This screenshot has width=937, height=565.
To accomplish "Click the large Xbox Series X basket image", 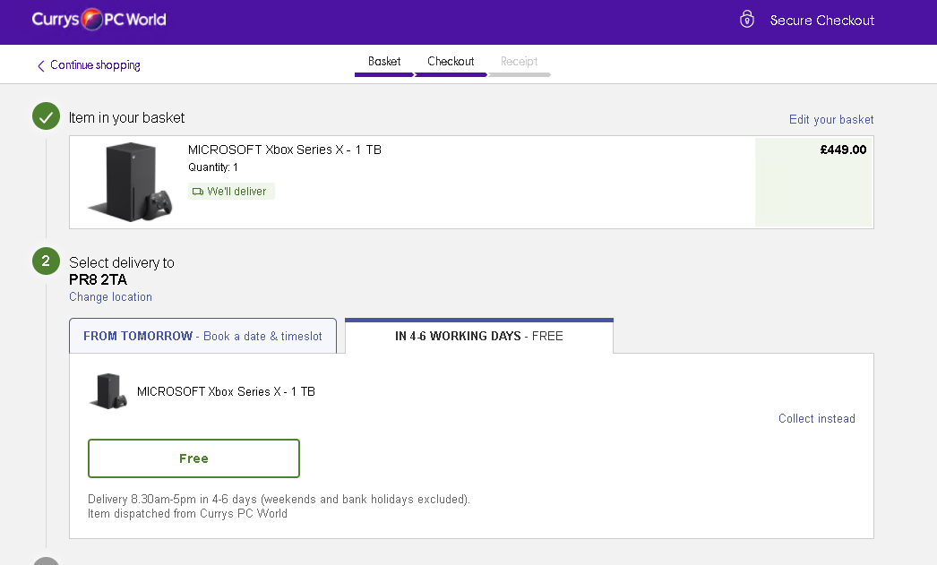I will (130, 182).
